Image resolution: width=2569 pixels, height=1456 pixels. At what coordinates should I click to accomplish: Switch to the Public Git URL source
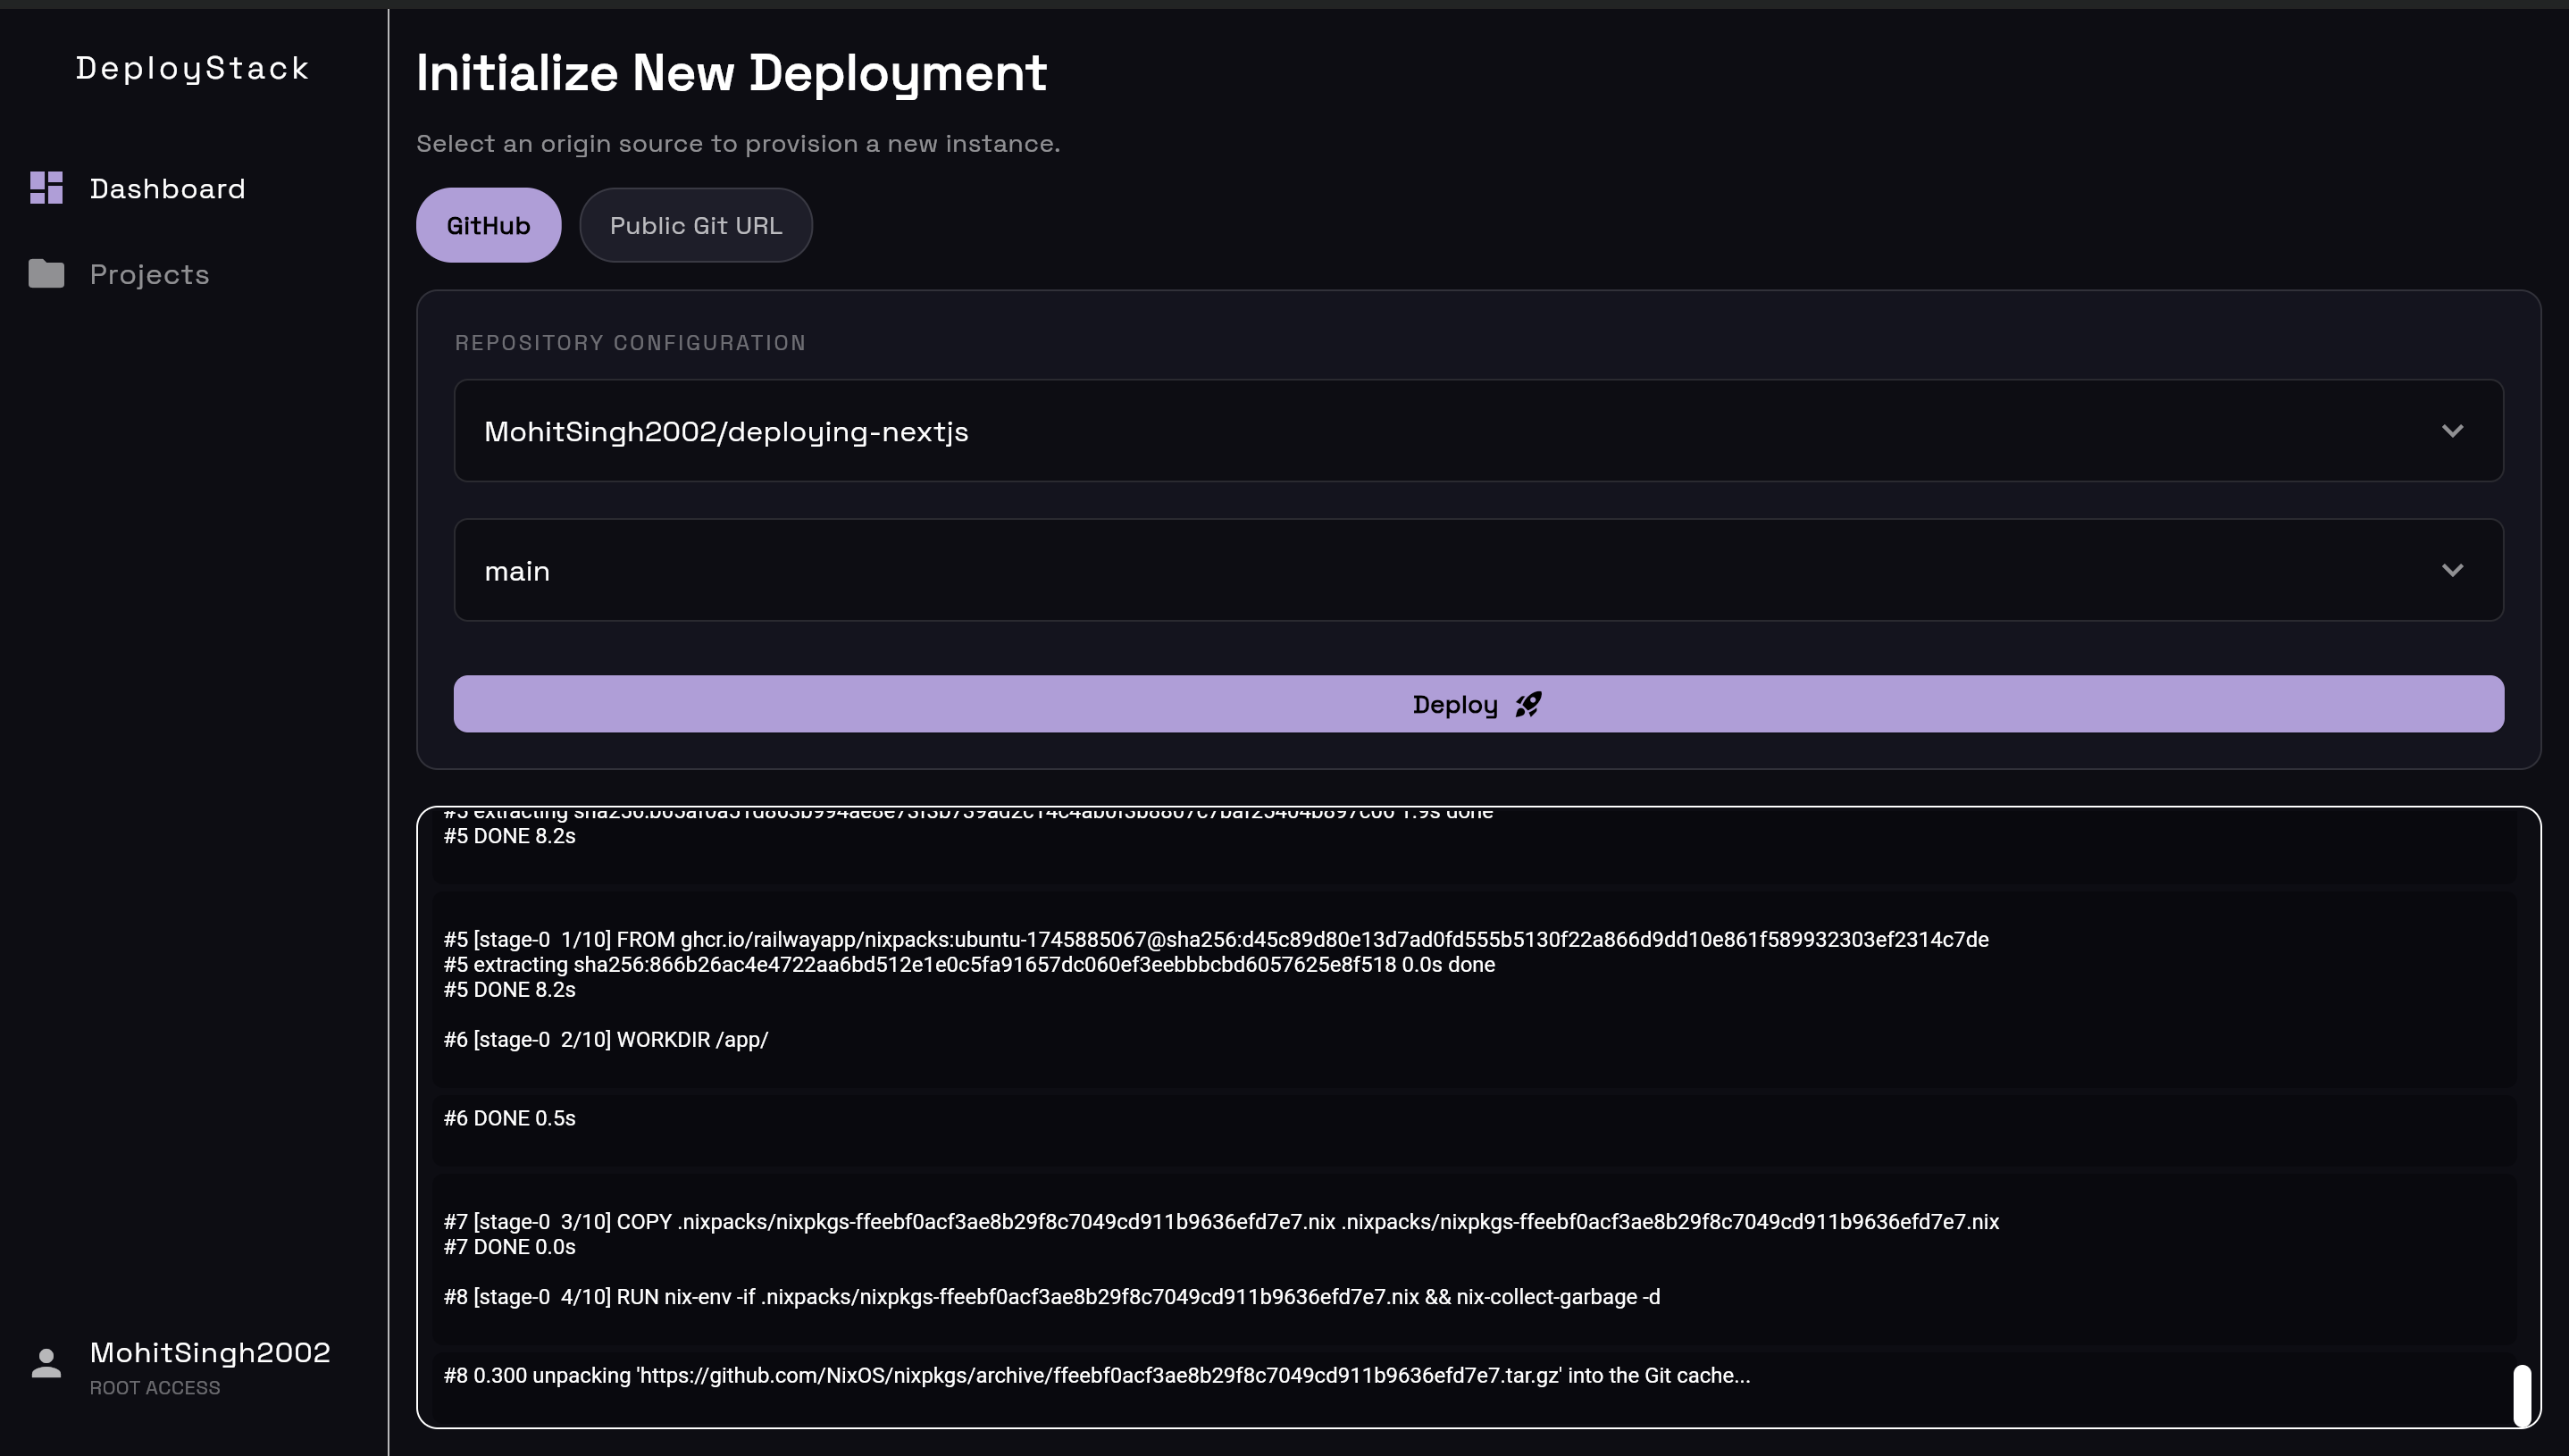point(695,224)
